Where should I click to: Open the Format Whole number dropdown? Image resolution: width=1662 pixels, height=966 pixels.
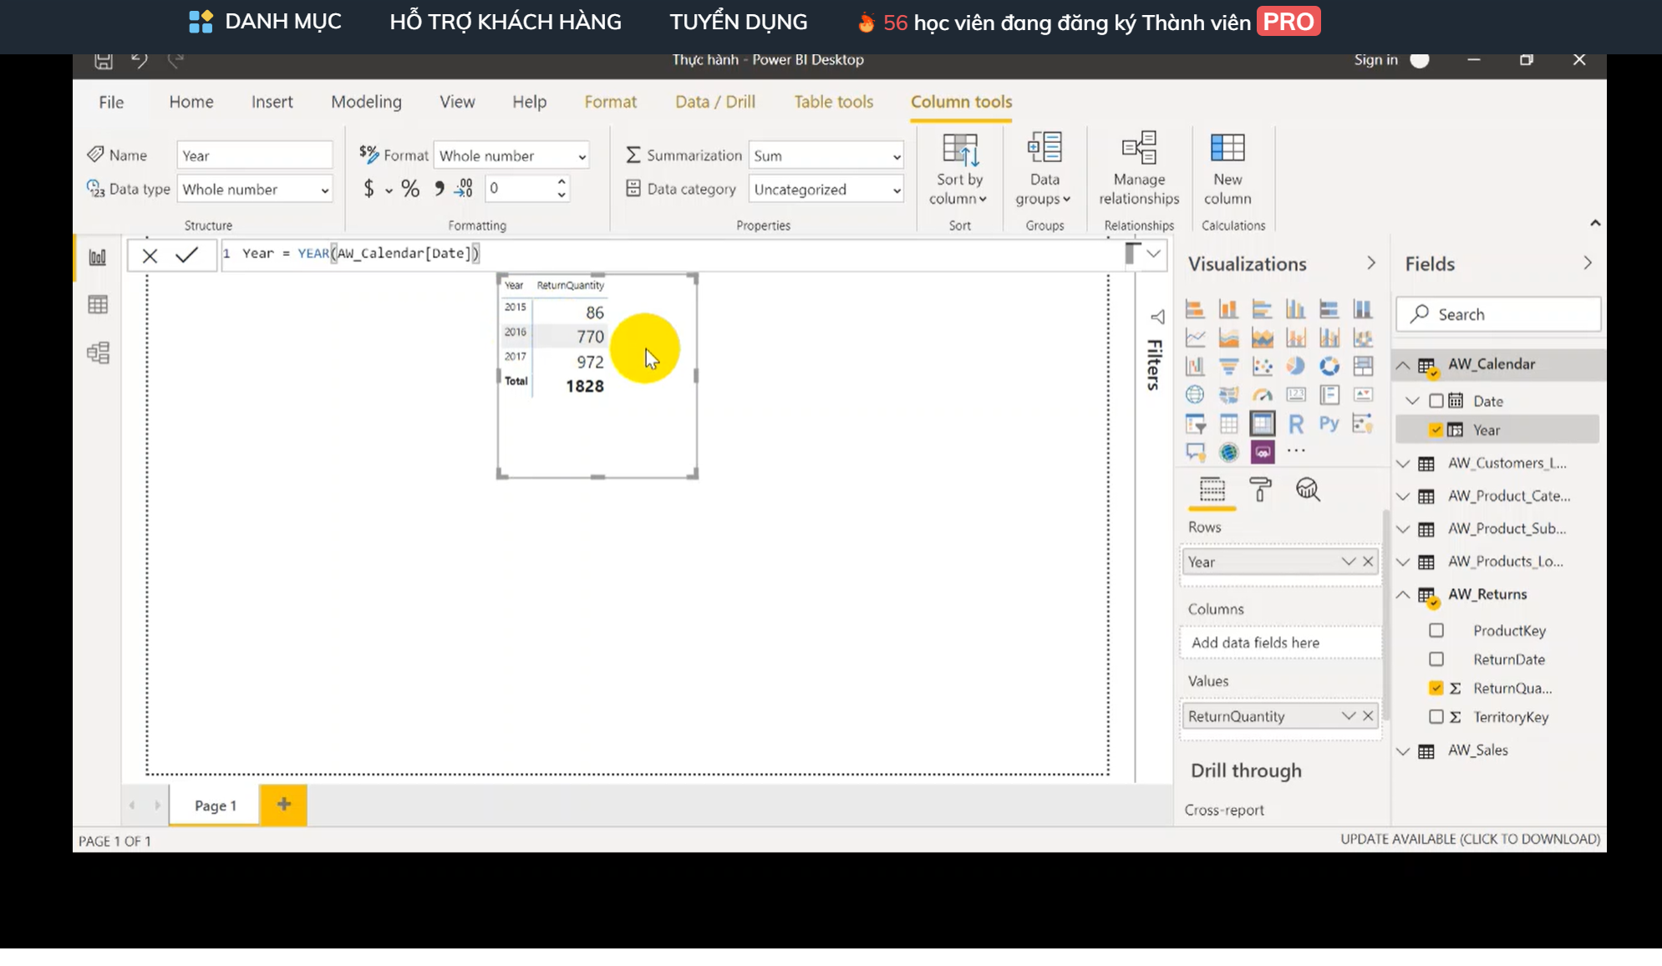coord(511,156)
